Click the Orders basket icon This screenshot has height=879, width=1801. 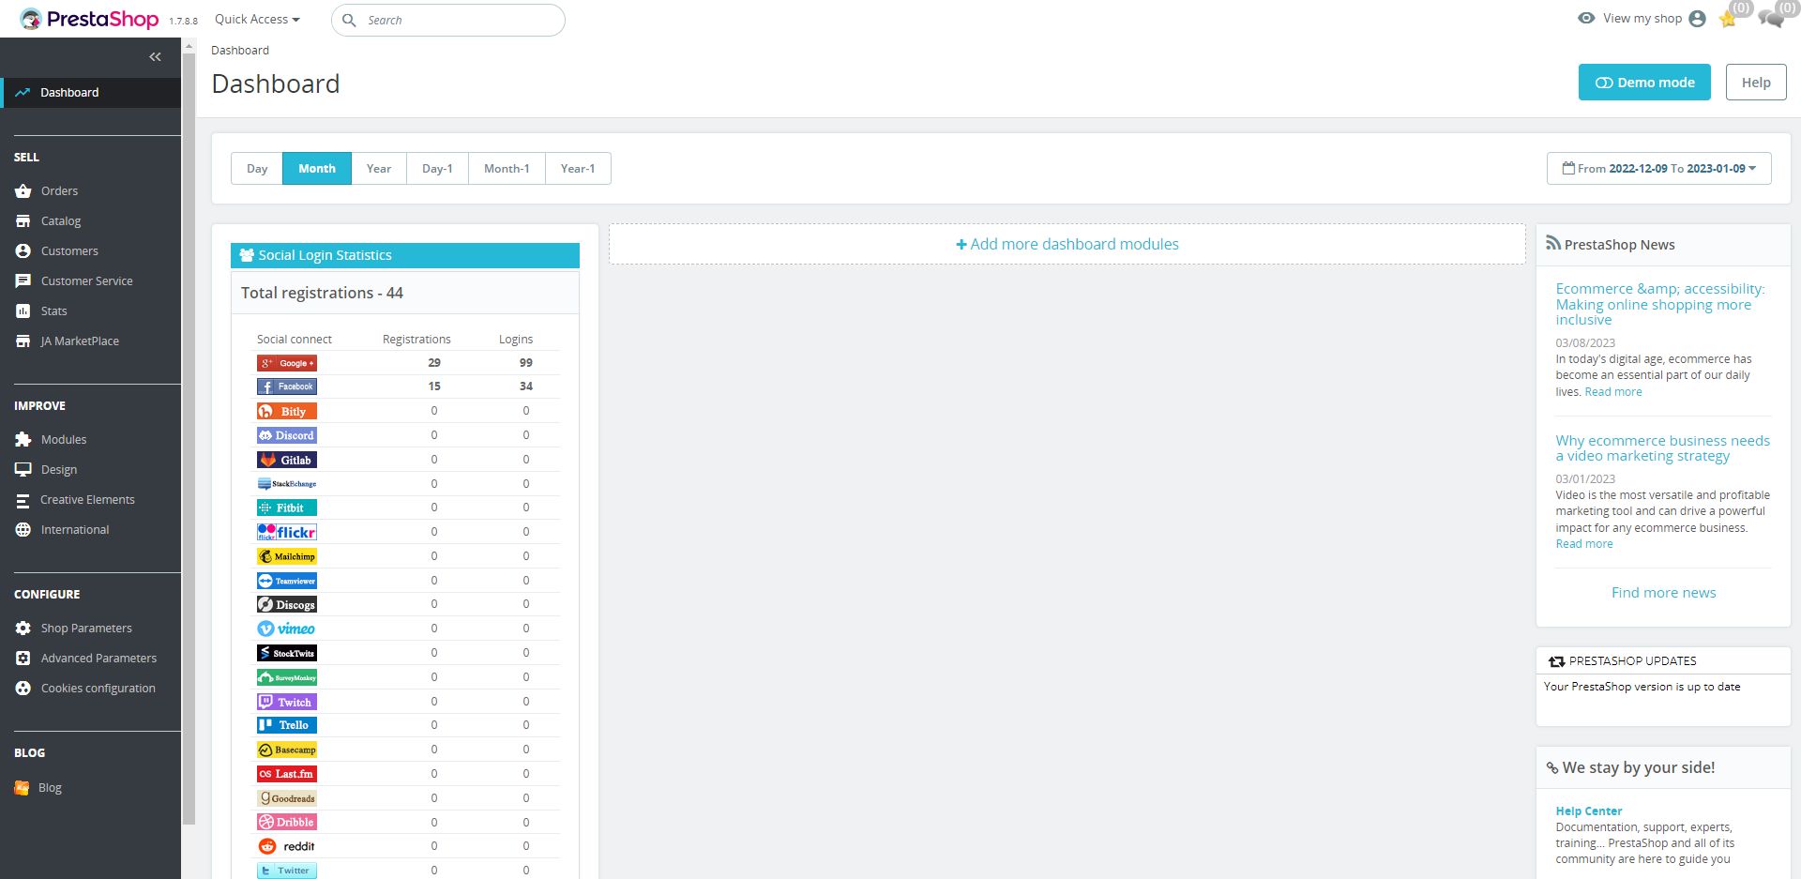click(x=23, y=191)
